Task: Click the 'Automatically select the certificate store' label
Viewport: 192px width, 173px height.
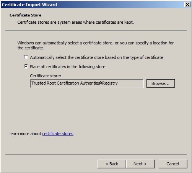Action: tap(96, 57)
